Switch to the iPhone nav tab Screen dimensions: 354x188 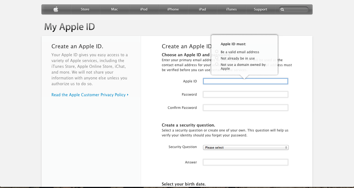click(x=173, y=9)
